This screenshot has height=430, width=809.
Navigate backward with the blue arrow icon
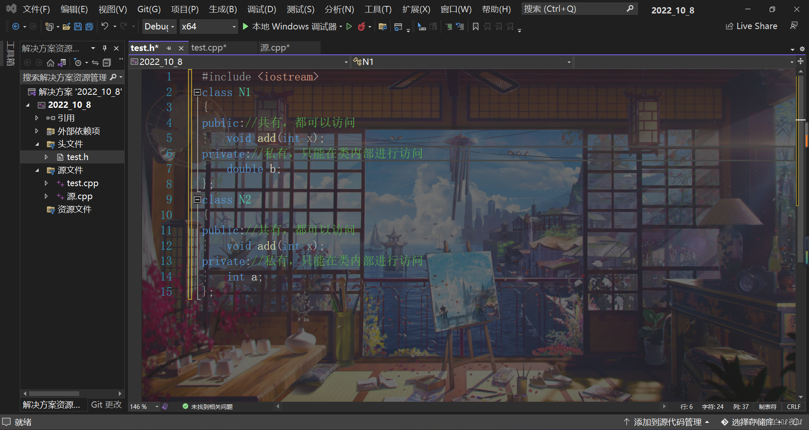point(16,27)
